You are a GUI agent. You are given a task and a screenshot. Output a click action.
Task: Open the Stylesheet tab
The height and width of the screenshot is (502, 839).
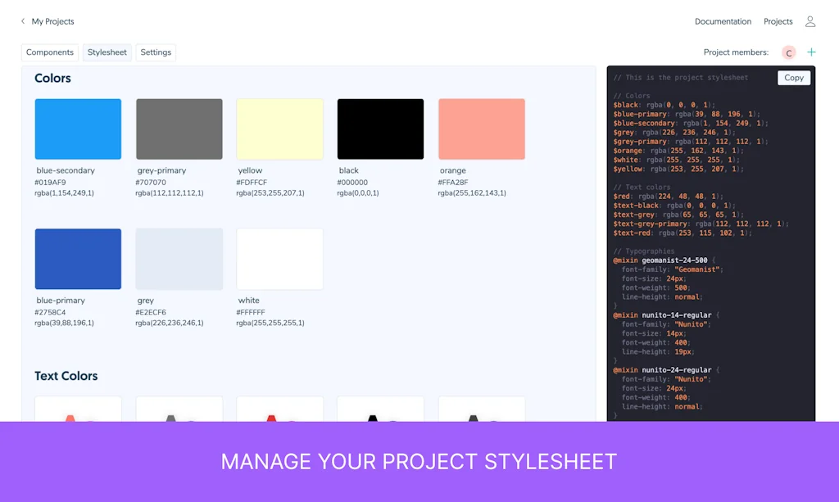point(107,52)
